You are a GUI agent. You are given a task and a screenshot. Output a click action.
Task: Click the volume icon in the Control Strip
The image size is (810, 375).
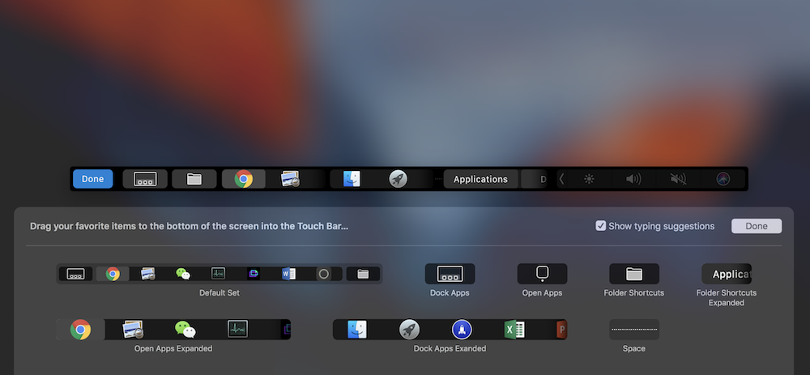633,179
